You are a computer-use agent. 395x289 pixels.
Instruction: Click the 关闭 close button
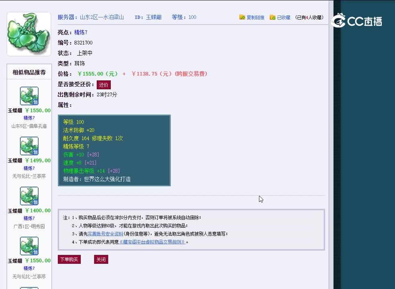(x=101, y=259)
